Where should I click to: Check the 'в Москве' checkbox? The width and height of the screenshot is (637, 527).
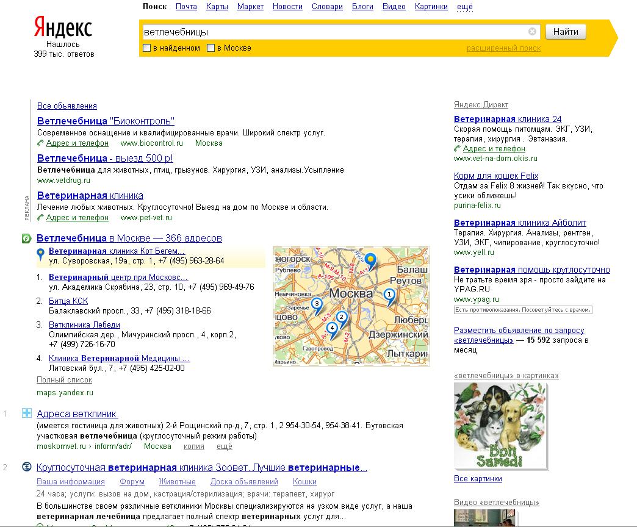click(x=211, y=48)
